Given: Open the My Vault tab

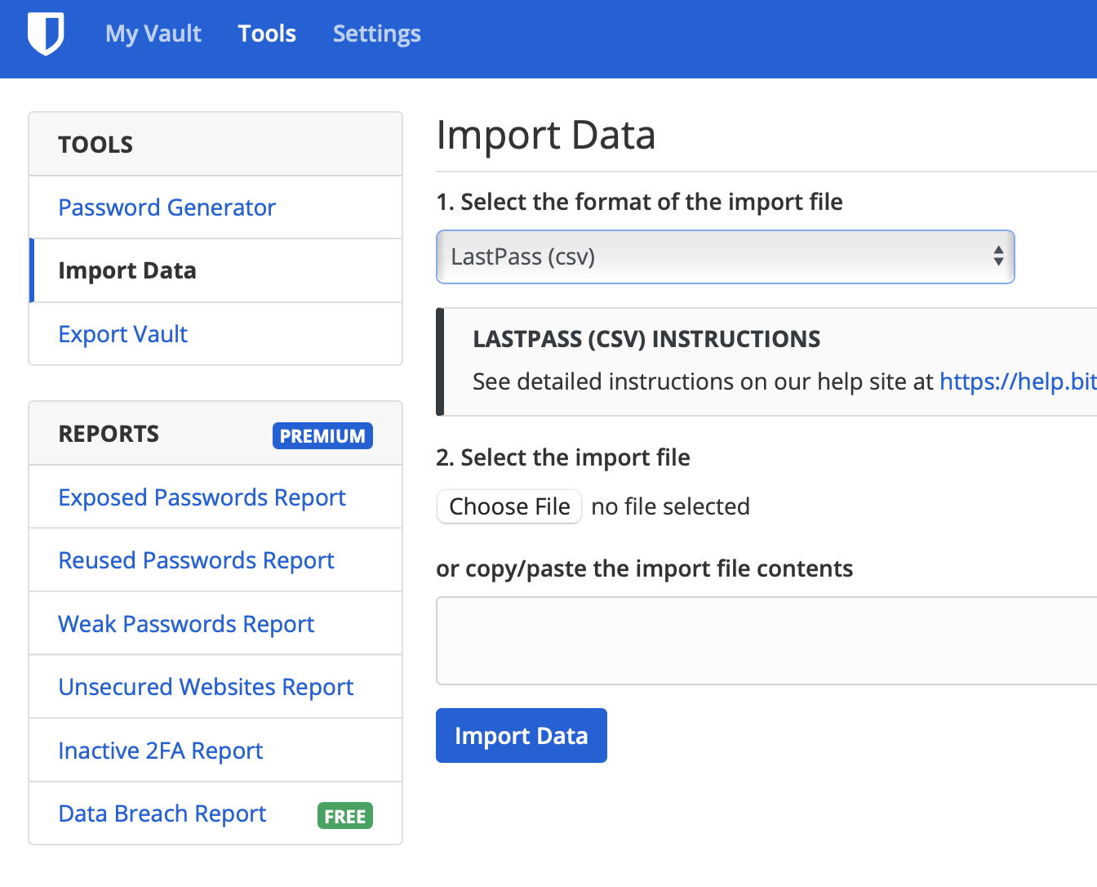Looking at the screenshot, I should (x=153, y=33).
